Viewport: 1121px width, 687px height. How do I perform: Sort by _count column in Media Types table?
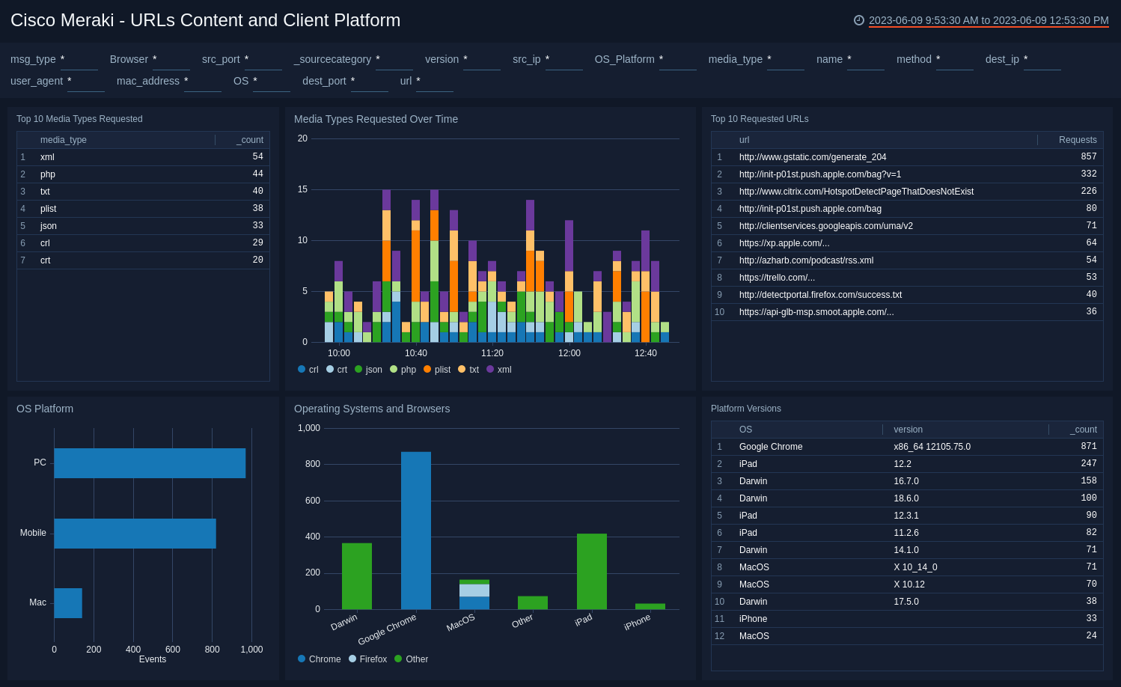coord(250,140)
